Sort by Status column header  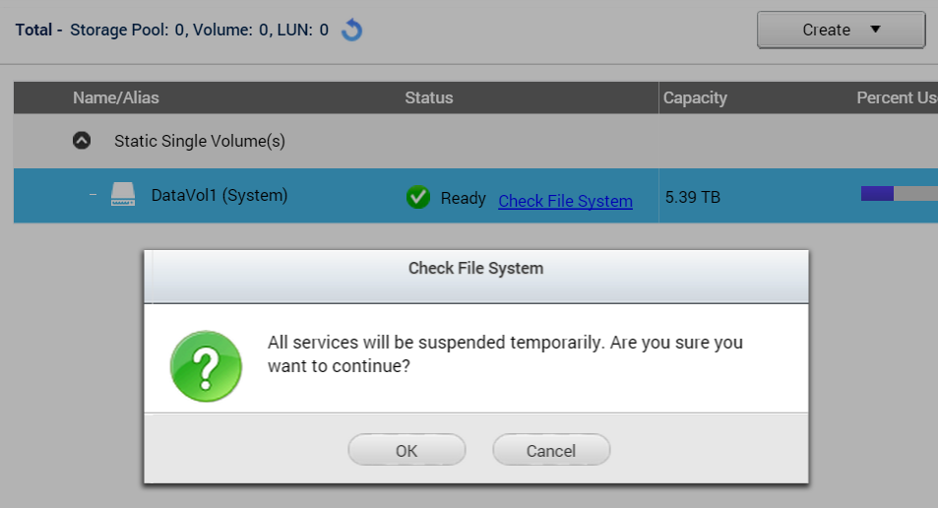point(429,97)
